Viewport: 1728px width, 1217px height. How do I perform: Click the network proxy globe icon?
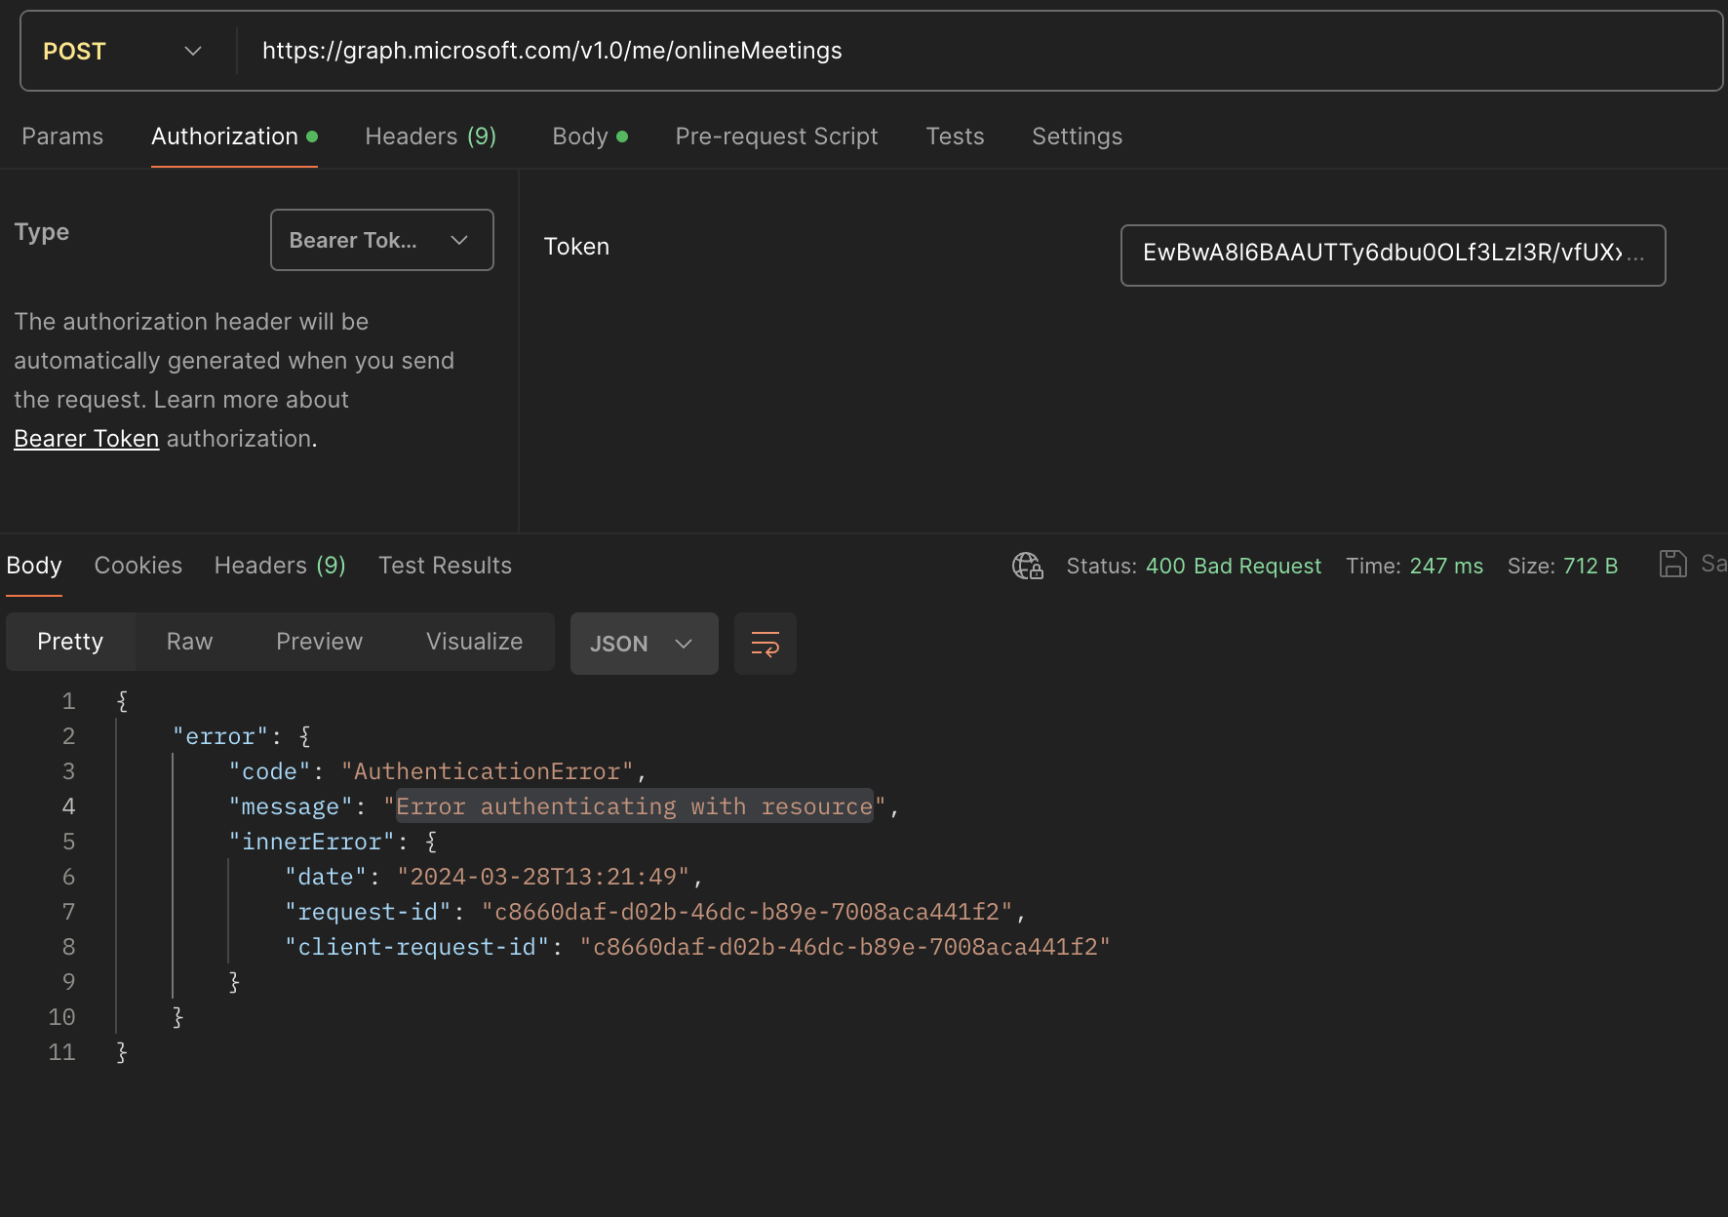[x=1027, y=566]
